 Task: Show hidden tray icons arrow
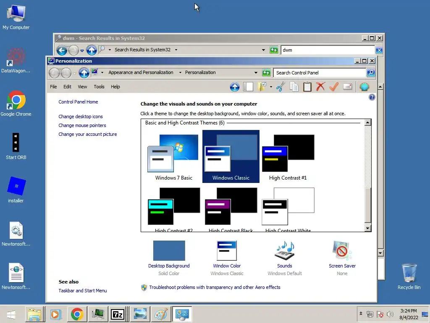361,314
